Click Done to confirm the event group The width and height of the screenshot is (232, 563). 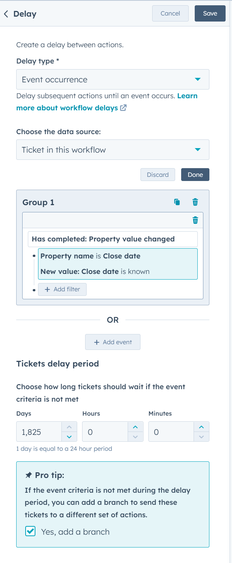(195, 175)
